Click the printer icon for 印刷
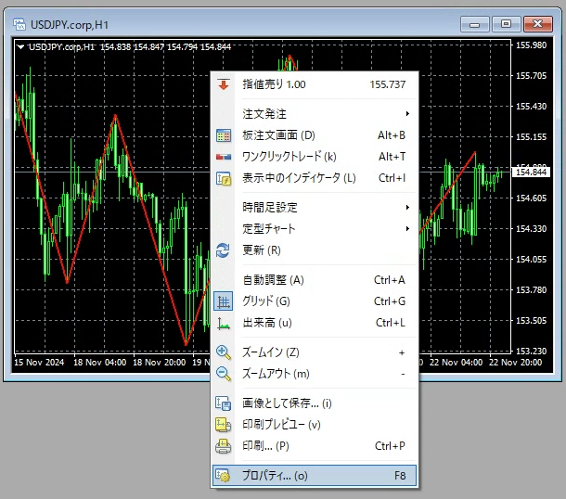The width and height of the screenshot is (566, 499). coord(223,446)
